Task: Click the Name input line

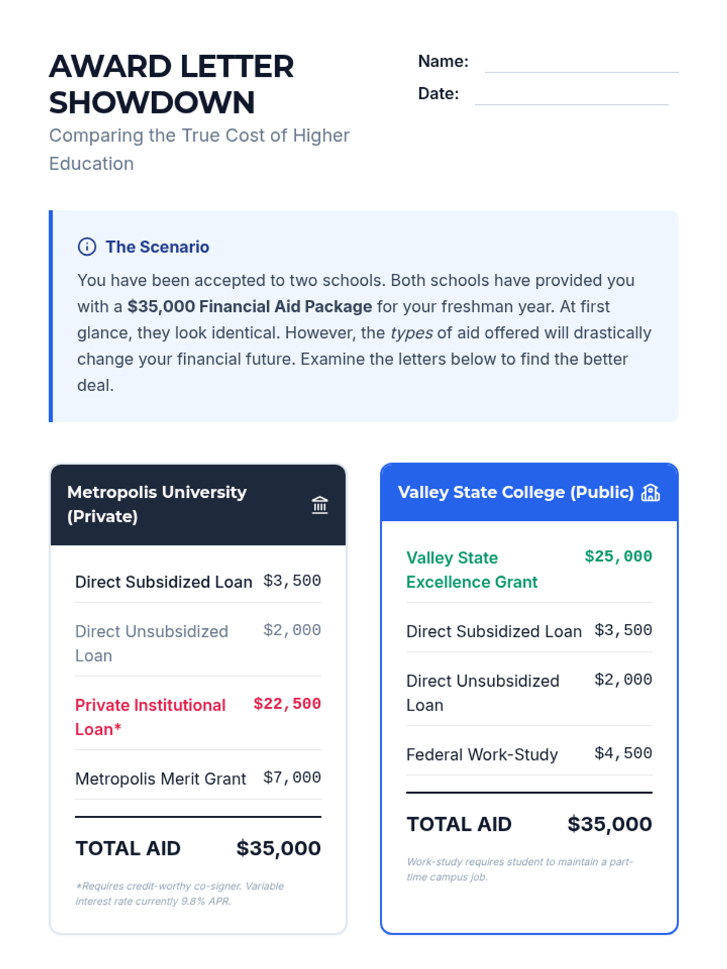Action: pos(581,63)
